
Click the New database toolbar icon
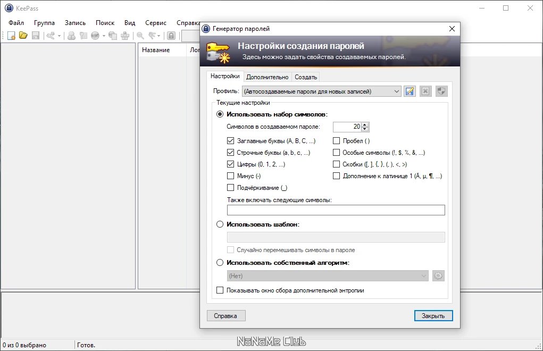11,36
